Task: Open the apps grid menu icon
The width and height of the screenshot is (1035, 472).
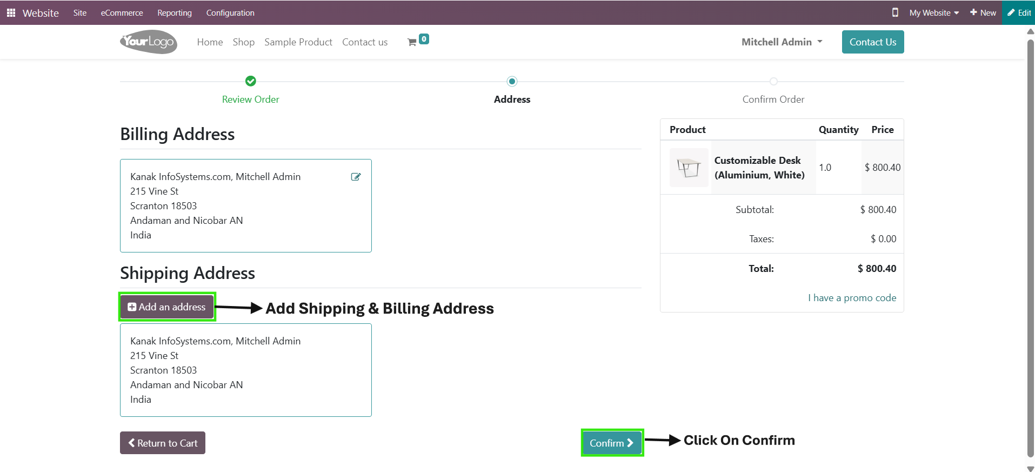Action: pos(11,12)
